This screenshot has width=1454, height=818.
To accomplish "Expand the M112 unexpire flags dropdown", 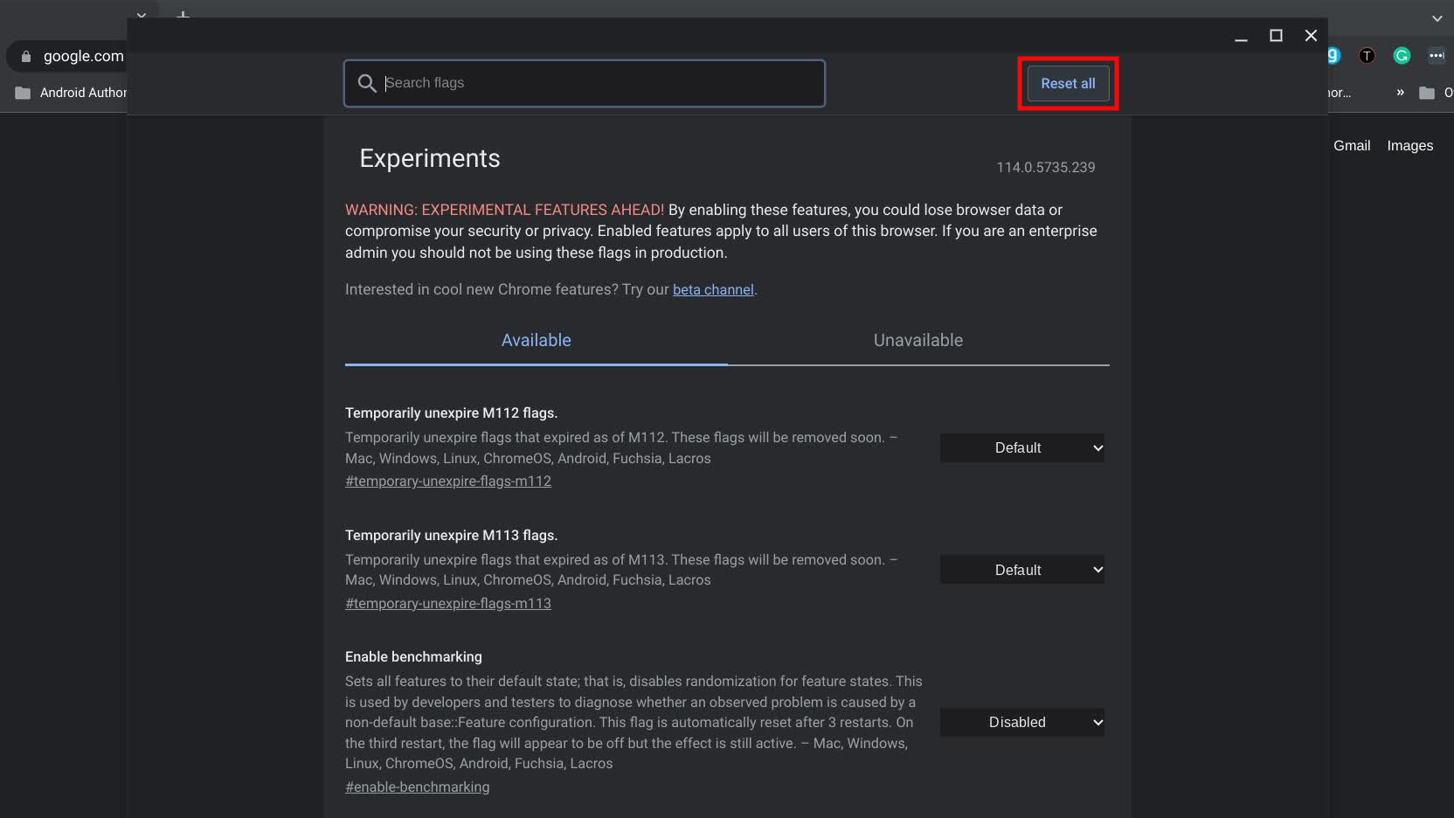I will pyautogui.click(x=1022, y=448).
